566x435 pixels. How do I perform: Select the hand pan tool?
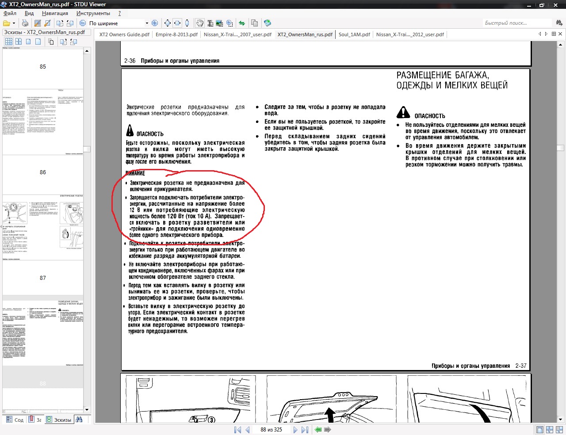pyautogui.click(x=200, y=23)
